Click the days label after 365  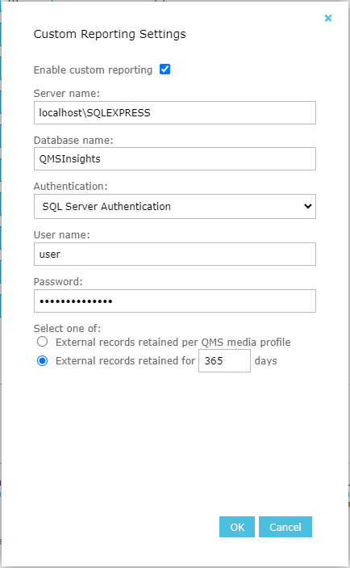pyautogui.click(x=266, y=361)
